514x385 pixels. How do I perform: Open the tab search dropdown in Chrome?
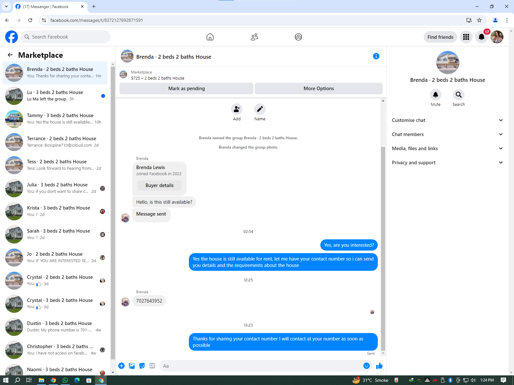[x=6, y=6]
